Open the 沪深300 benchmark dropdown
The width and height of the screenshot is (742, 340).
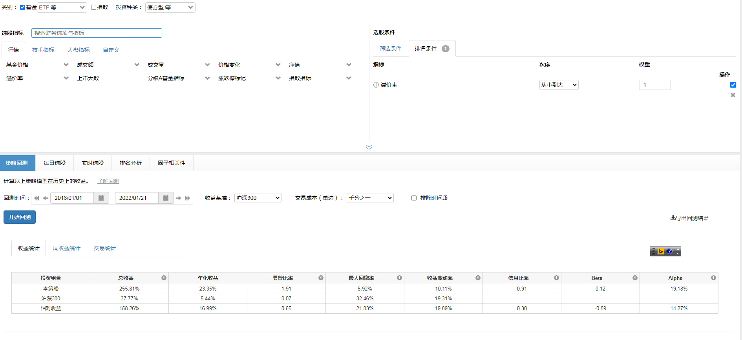[258, 198]
